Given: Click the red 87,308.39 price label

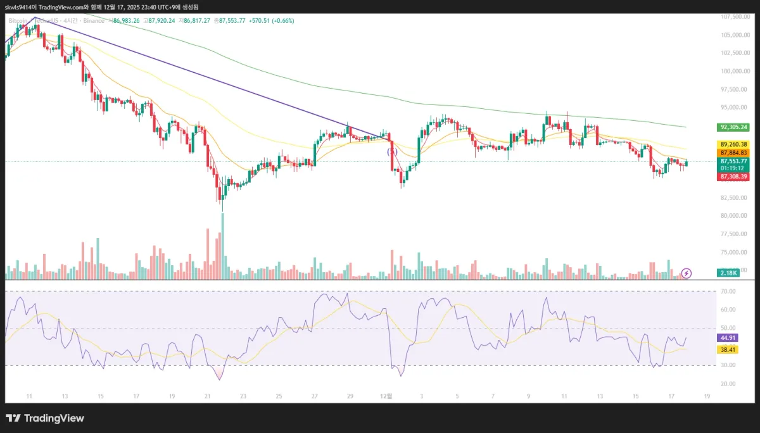Looking at the screenshot, I should [733, 177].
